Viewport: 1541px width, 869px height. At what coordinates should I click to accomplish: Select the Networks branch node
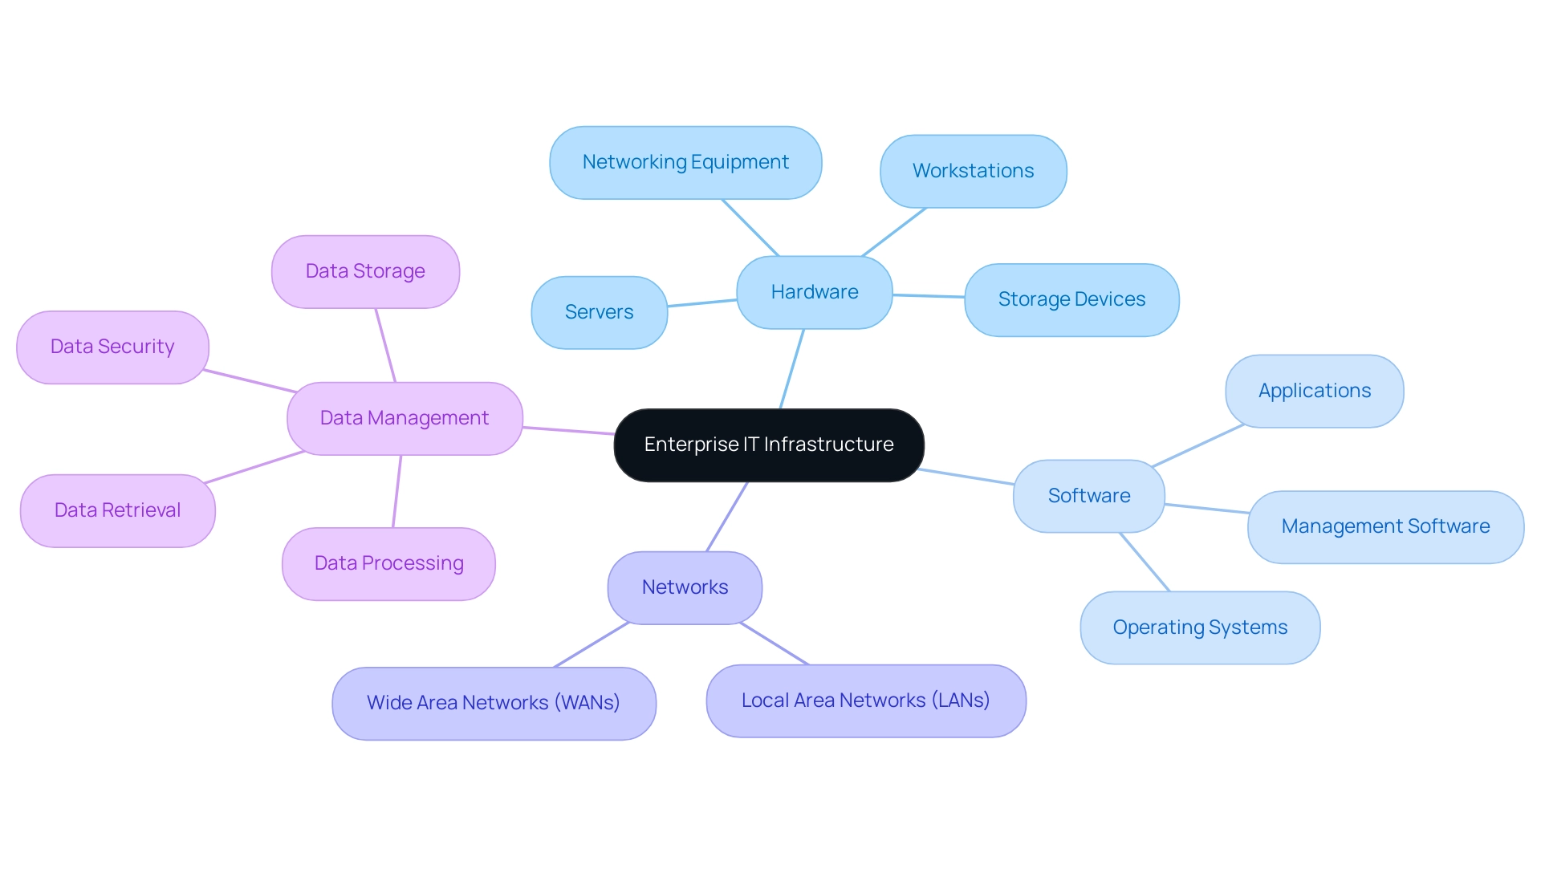click(x=685, y=585)
